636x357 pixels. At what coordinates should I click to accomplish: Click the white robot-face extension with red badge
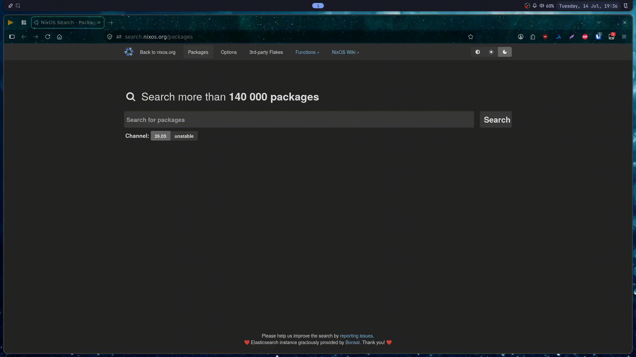pyautogui.click(x=611, y=36)
